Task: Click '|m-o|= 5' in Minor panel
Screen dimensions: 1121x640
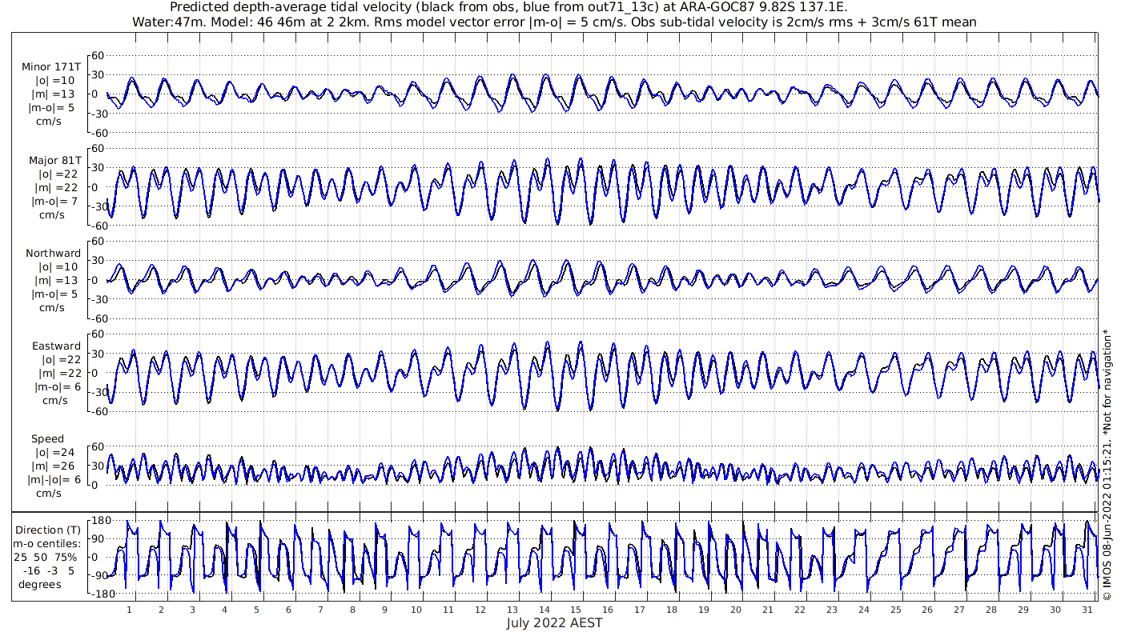Action: (53, 108)
